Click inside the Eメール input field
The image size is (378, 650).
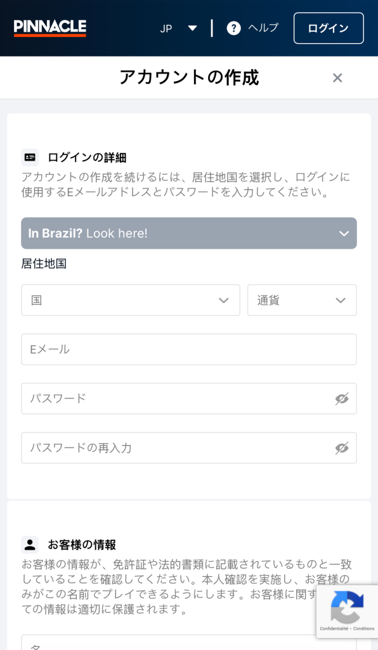[188, 350]
